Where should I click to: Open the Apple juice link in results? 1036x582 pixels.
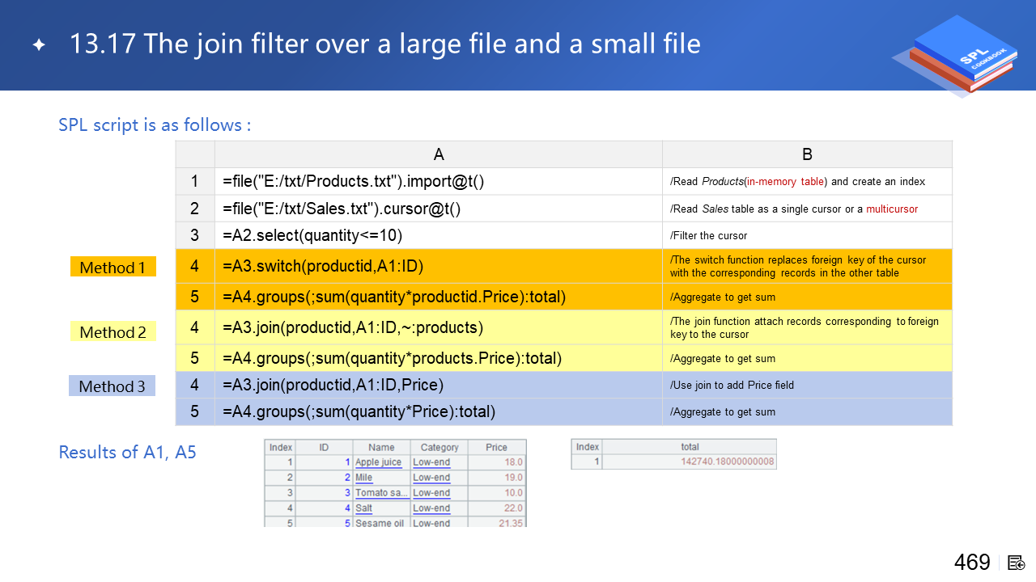[378, 462]
